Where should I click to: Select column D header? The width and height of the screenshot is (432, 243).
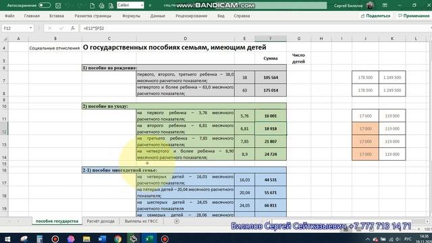pyautogui.click(x=185, y=38)
